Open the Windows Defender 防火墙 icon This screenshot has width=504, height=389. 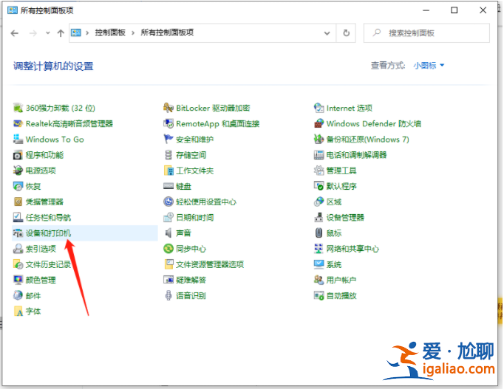point(319,123)
